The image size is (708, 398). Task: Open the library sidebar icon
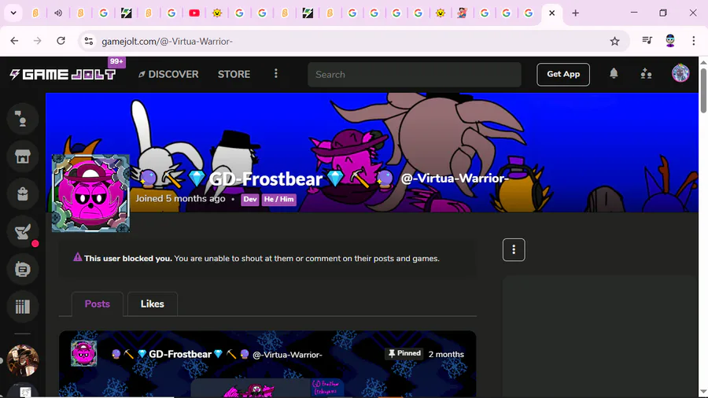pos(22,307)
